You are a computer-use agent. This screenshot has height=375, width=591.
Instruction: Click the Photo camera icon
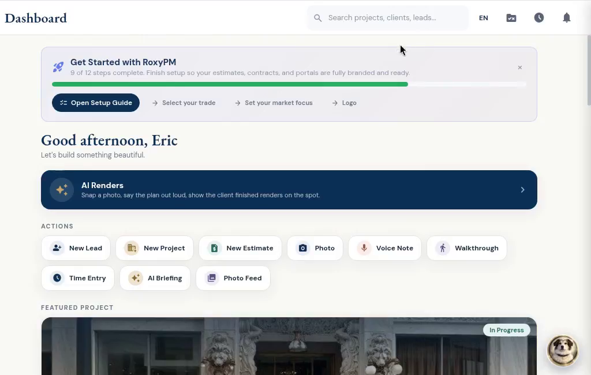[x=302, y=248]
